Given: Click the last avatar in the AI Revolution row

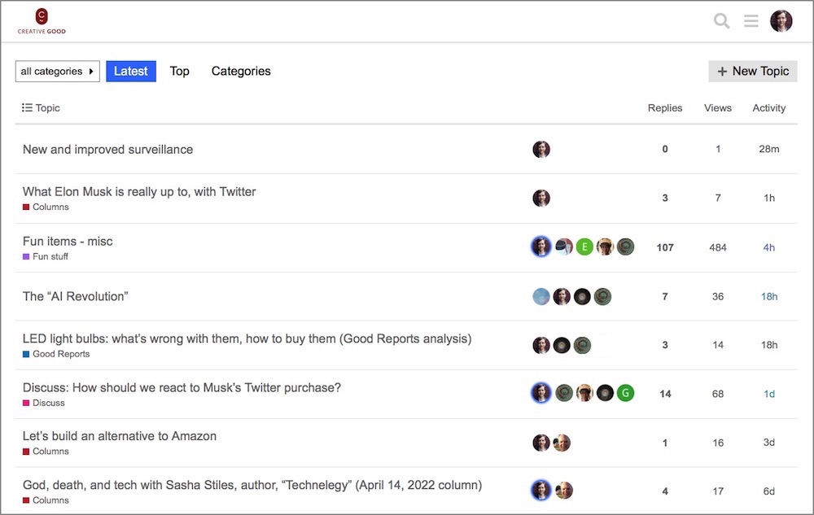Looking at the screenshot, I should point(602,297).
